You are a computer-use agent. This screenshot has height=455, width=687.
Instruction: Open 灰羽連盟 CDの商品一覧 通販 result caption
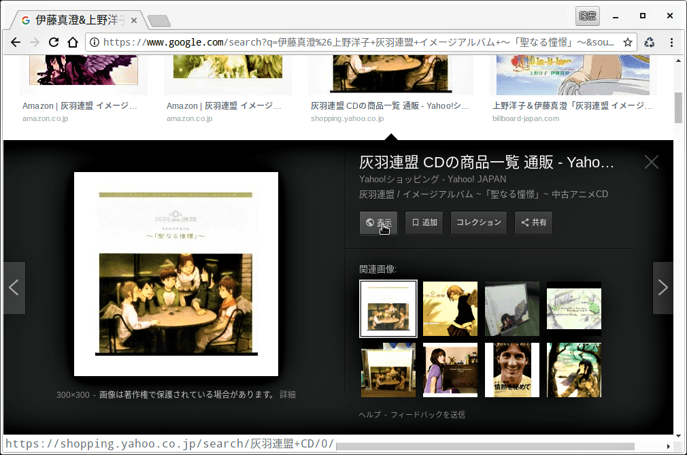390,105
